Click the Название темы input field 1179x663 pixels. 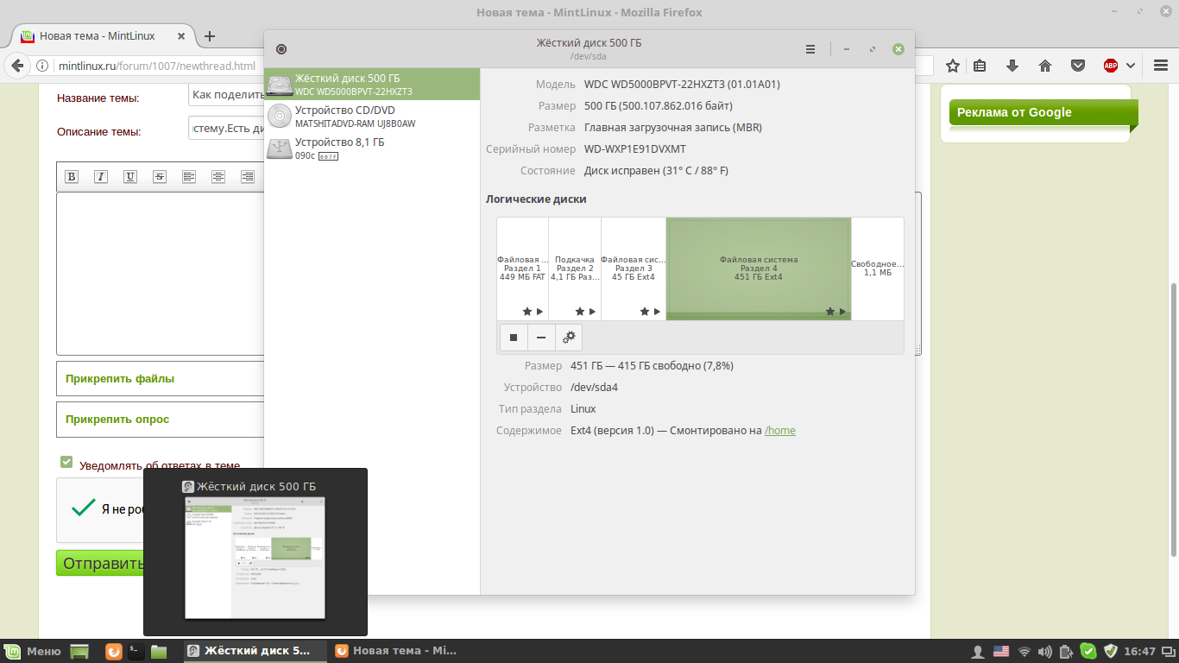point(226,95)
